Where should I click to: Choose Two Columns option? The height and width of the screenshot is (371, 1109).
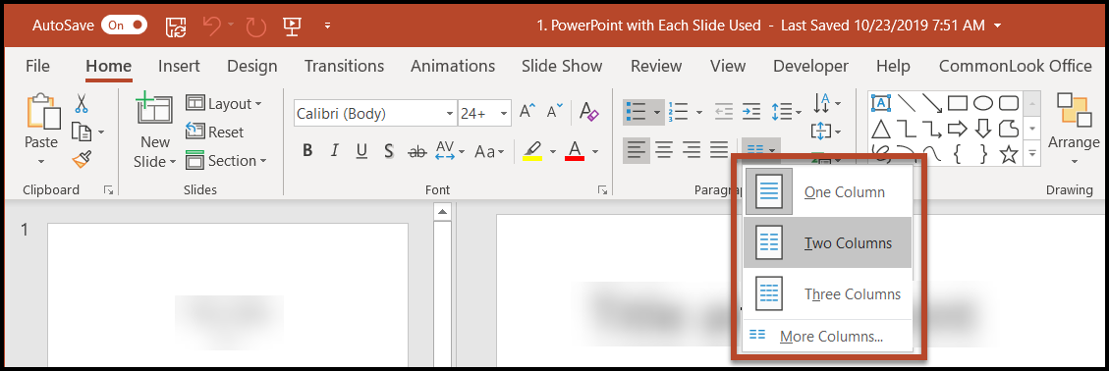click(x=828, y=243)
